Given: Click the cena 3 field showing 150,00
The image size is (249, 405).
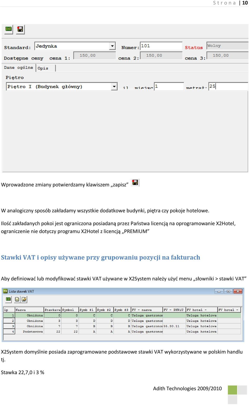Looking at the screenshot, I should (227, 56).
